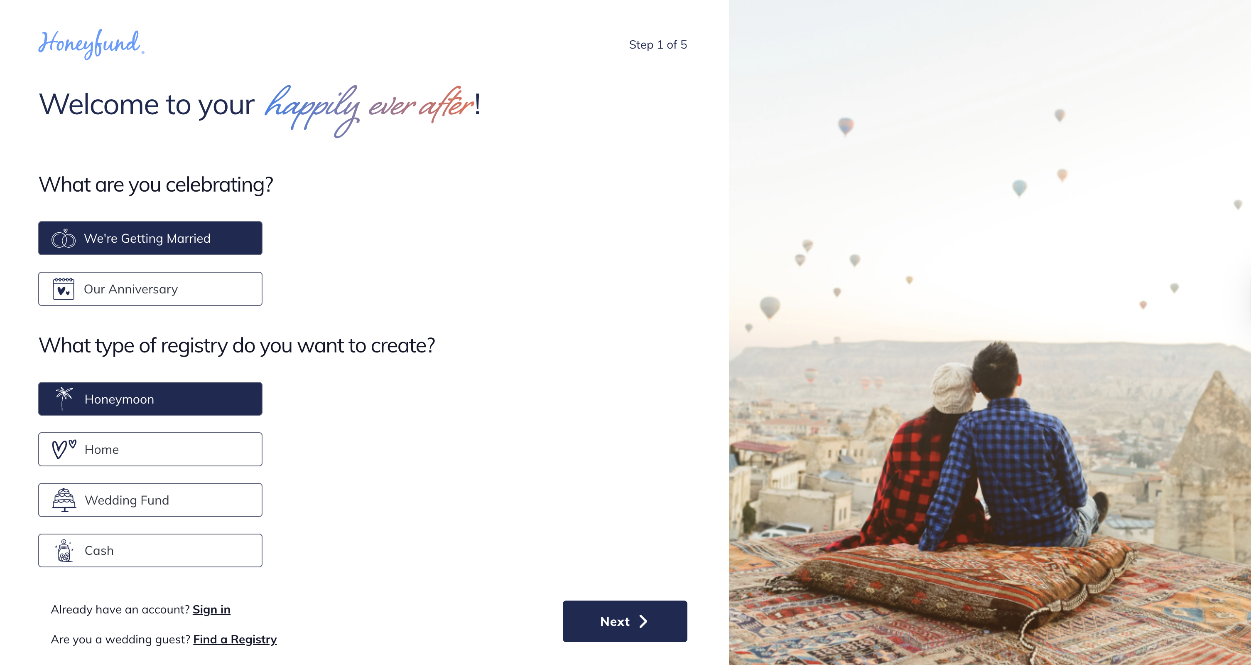The width and height of the screenshot is (1251, 665).
Task: Choose Home registry type
Action: 150,449
